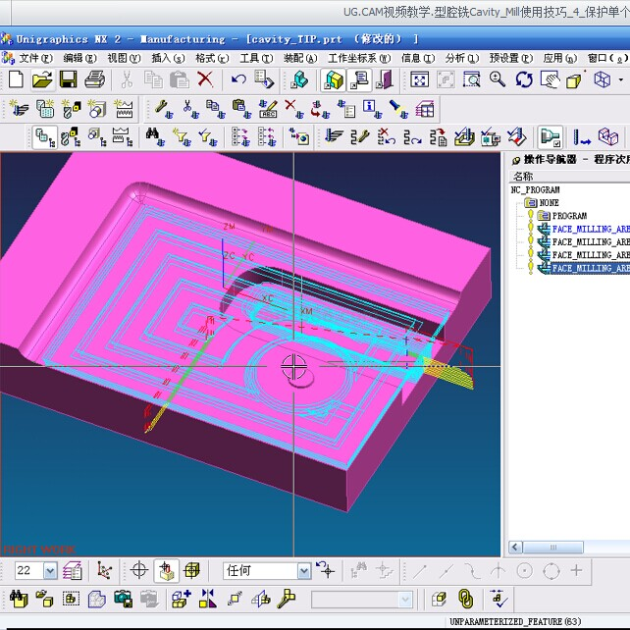Click the New file icon

pyautogui.click(x=16, y=79)
